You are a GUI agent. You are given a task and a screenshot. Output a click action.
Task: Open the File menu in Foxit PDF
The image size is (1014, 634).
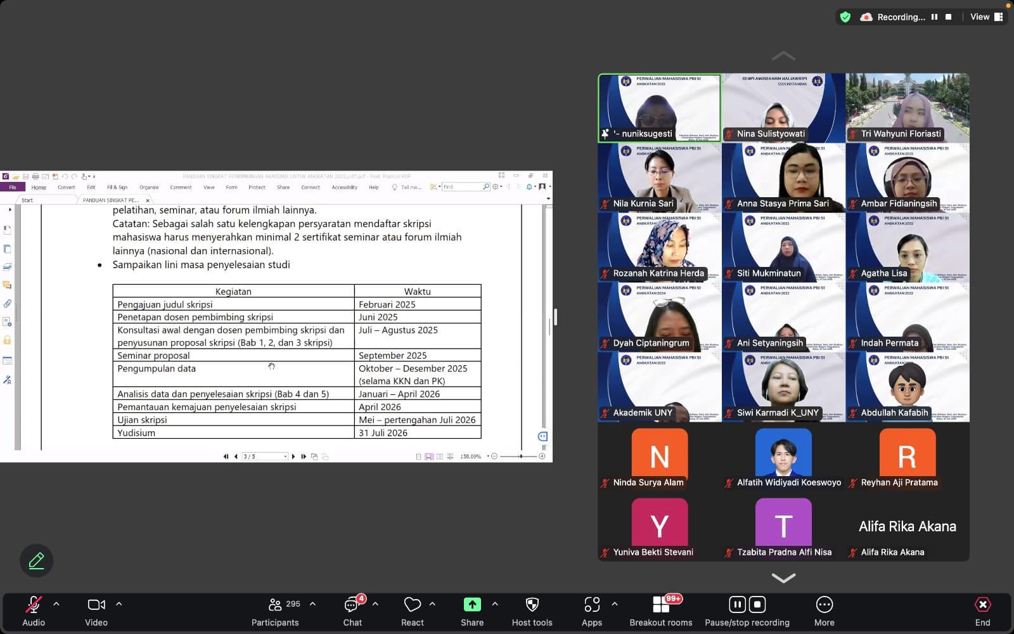pyautogui.click(x=13, y=187)
